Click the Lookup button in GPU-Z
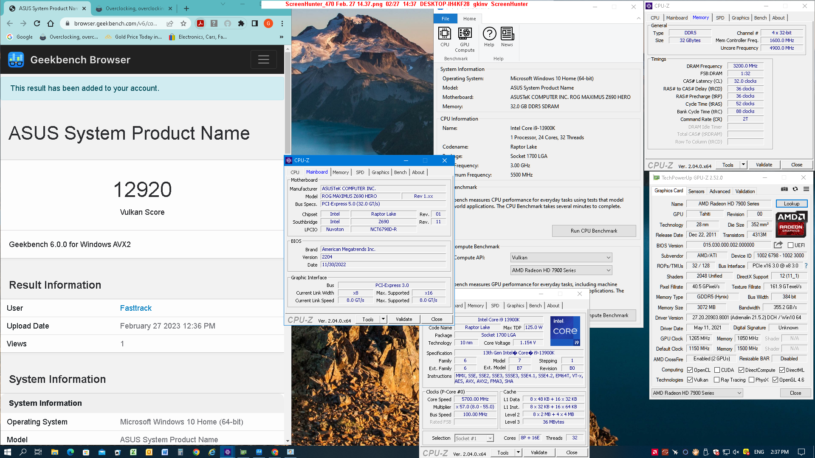The height and width of the screenshot is (458, 815). (x=791, y=204)
